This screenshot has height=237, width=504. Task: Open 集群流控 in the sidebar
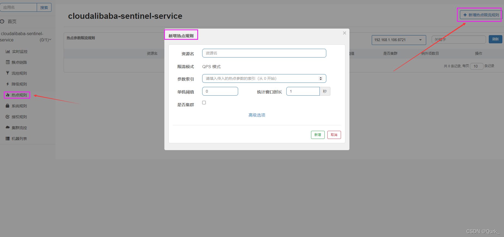click(19, 128)
